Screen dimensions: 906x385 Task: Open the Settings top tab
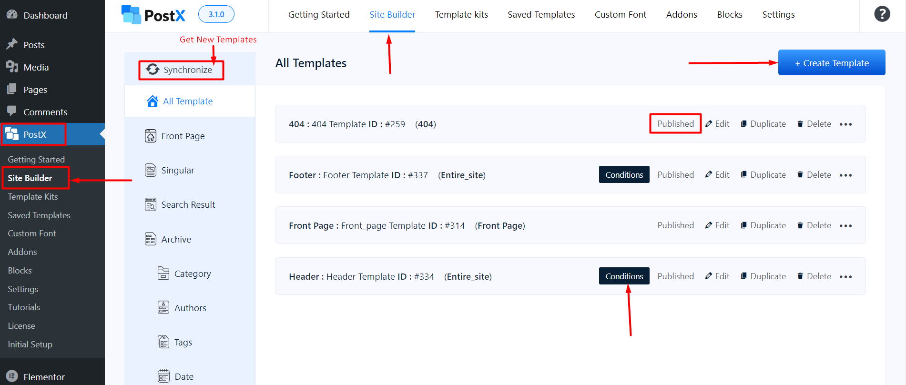coord(778,15)
